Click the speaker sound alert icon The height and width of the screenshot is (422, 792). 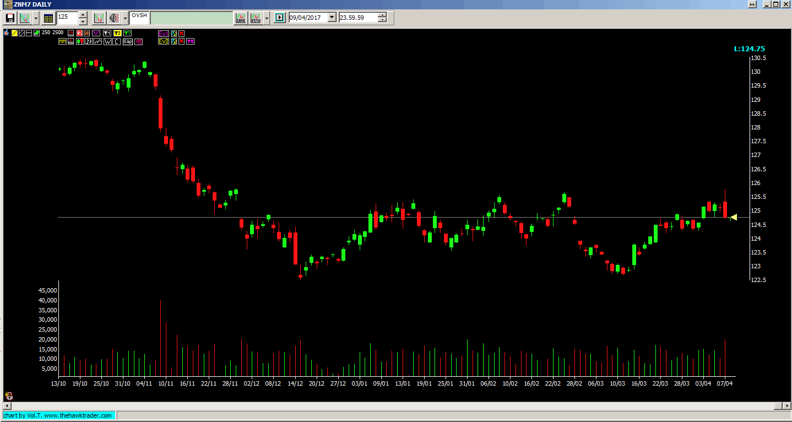114,18
